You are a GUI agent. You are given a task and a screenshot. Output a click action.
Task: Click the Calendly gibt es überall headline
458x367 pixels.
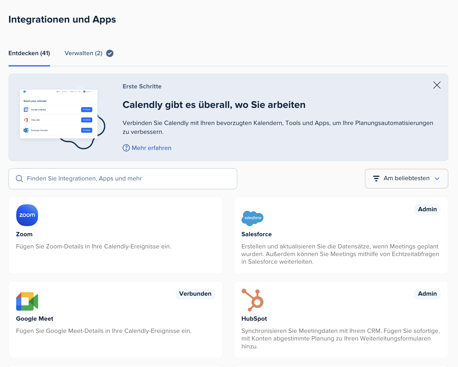214,105
